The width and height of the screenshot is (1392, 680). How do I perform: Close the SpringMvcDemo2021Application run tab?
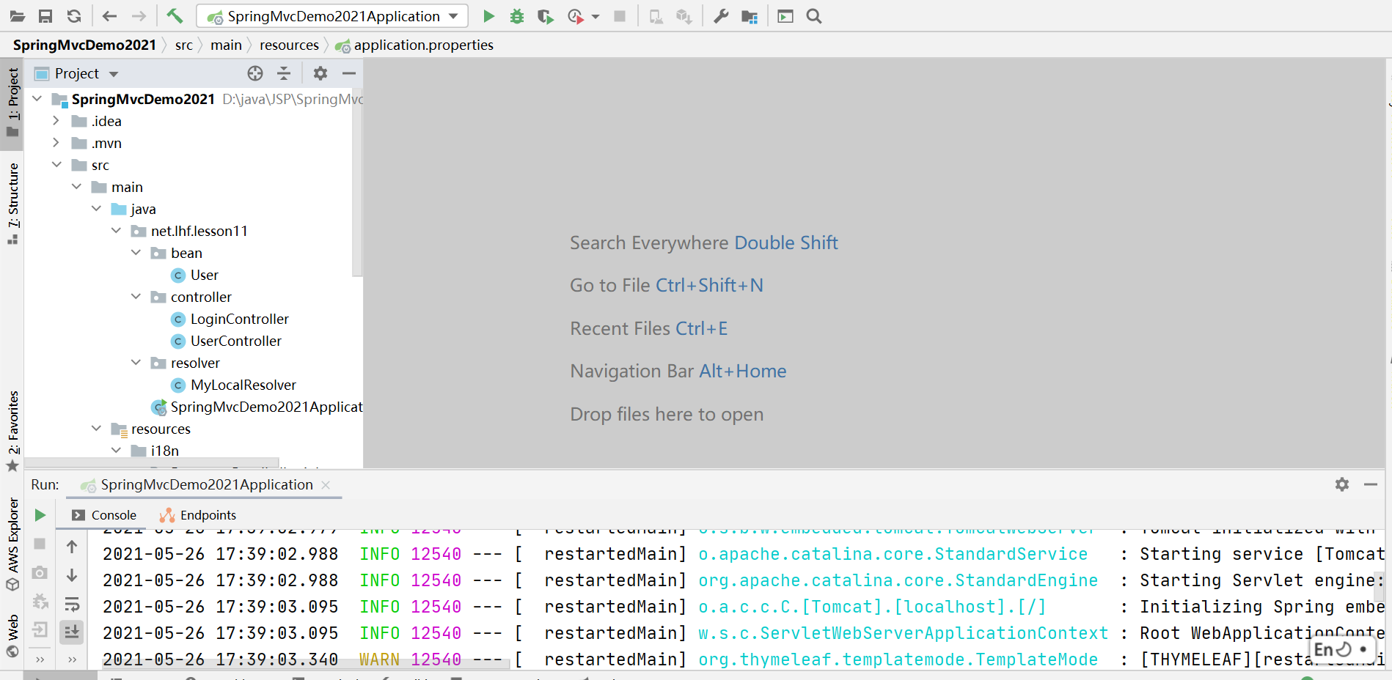[326, 485]
